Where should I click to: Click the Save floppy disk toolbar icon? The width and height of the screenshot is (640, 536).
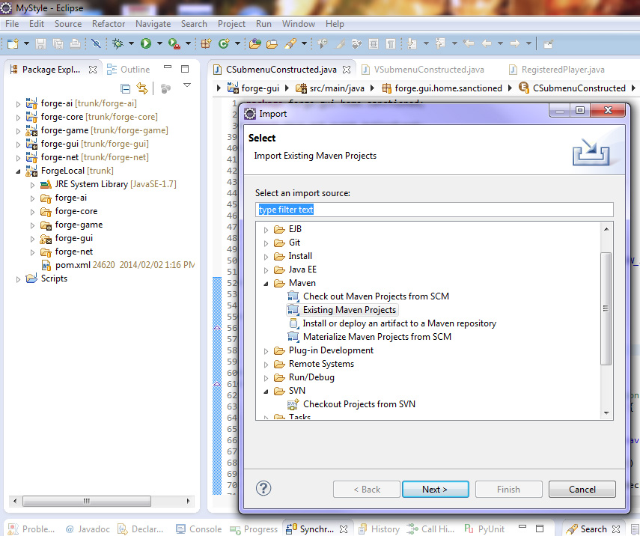click(41, 43)
